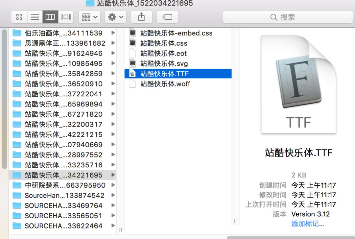The height and width of the screenshot is (239, 355).
Task: Switch to Cover Flow view
Action: point(66,17)
